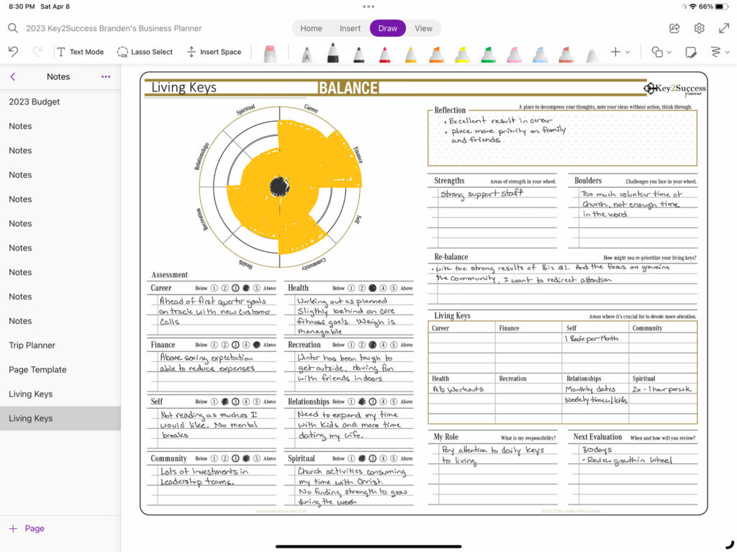
Task: Choose Insert Space tool
Action: (x=214, y=52)
